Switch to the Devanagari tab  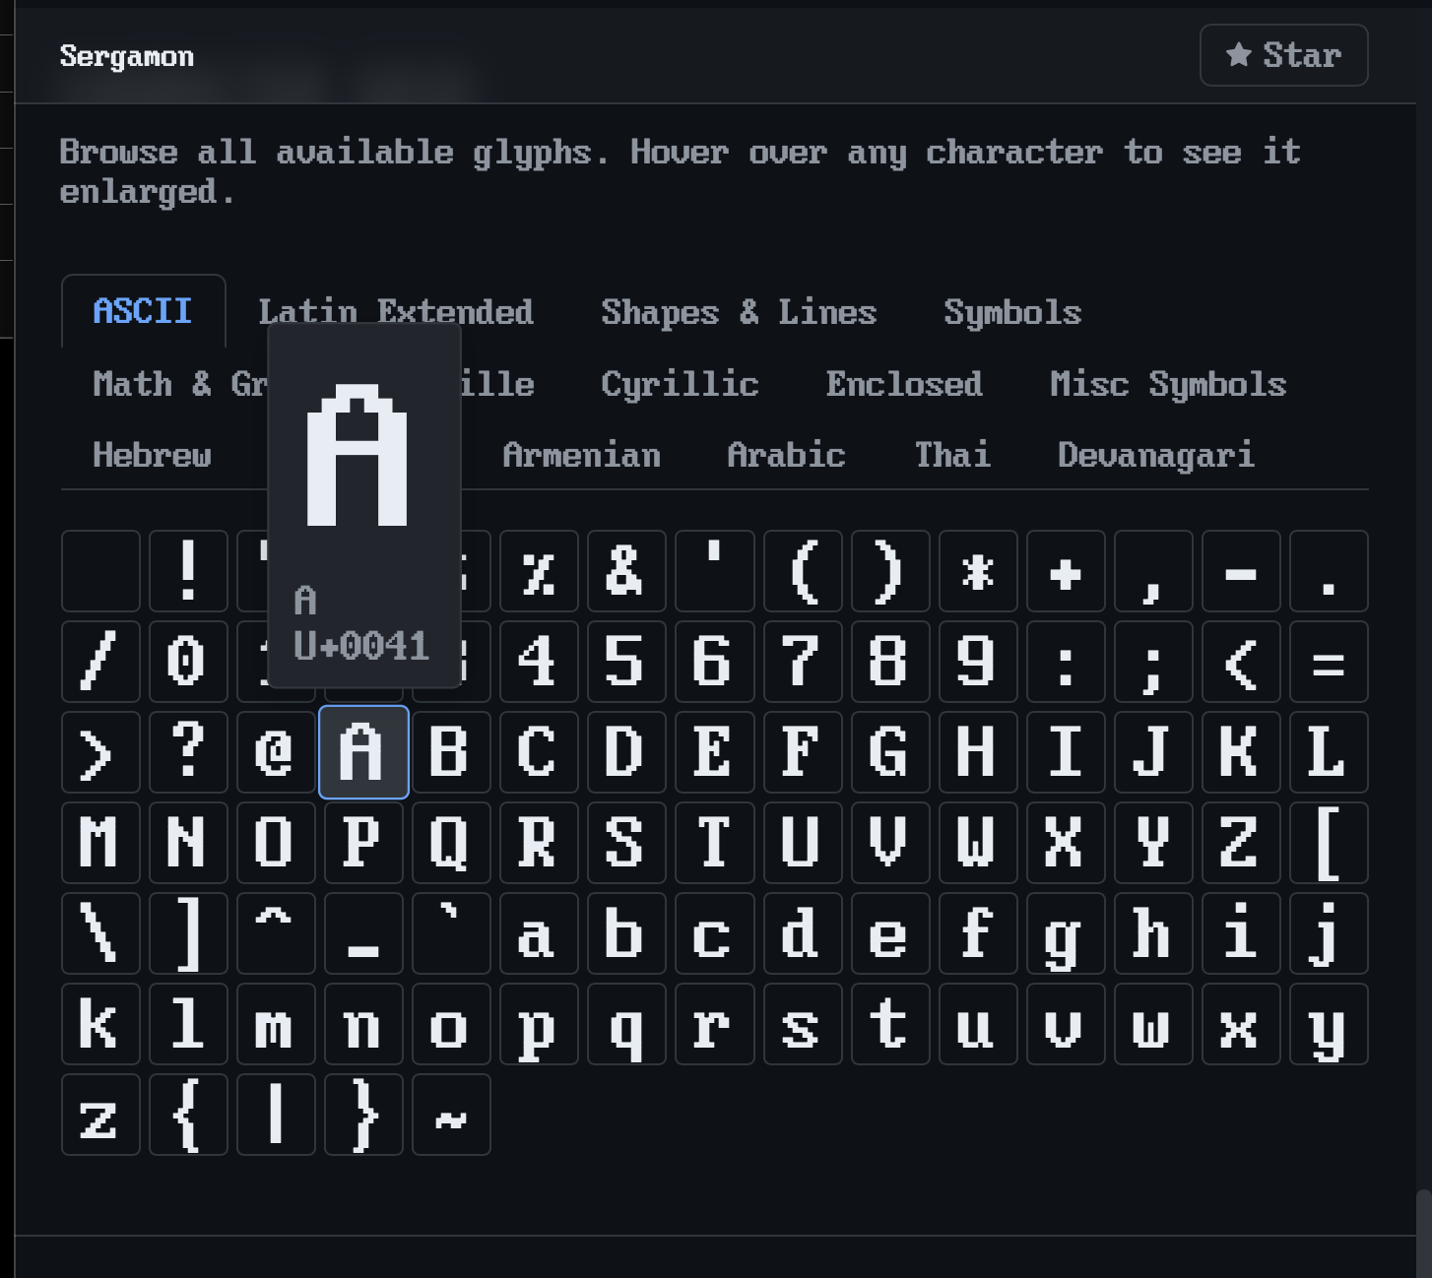(1155, 455)
